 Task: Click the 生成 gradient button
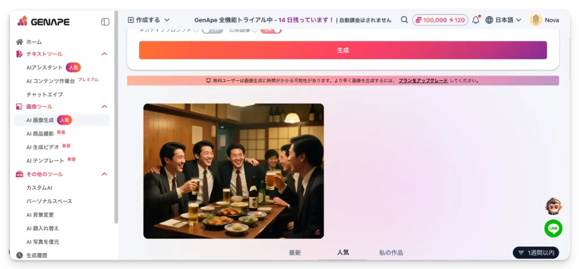coord(343,50)
